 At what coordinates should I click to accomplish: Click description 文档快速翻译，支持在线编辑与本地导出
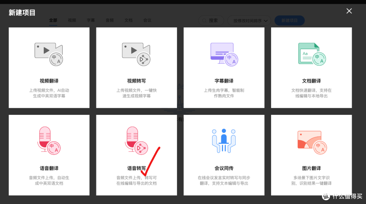coord(311,93)
